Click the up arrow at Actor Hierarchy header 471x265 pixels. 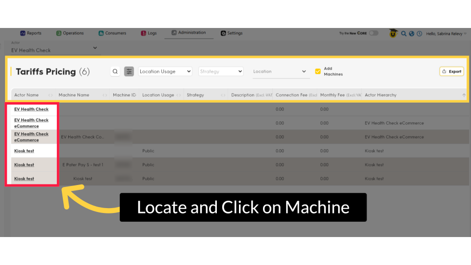(x=464, y=95)
